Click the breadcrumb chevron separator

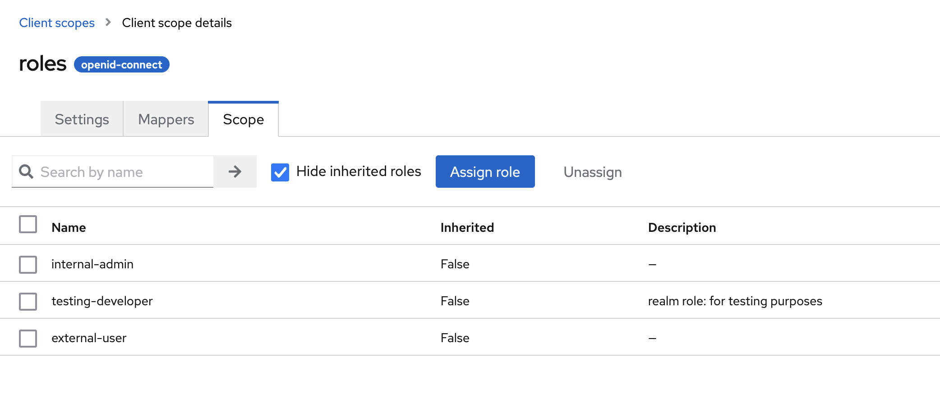(108, 22)
